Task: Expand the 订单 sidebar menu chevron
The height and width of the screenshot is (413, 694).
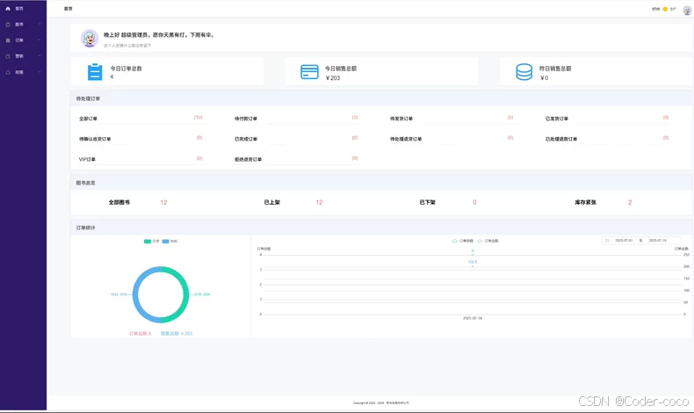Action: (40, 40)
